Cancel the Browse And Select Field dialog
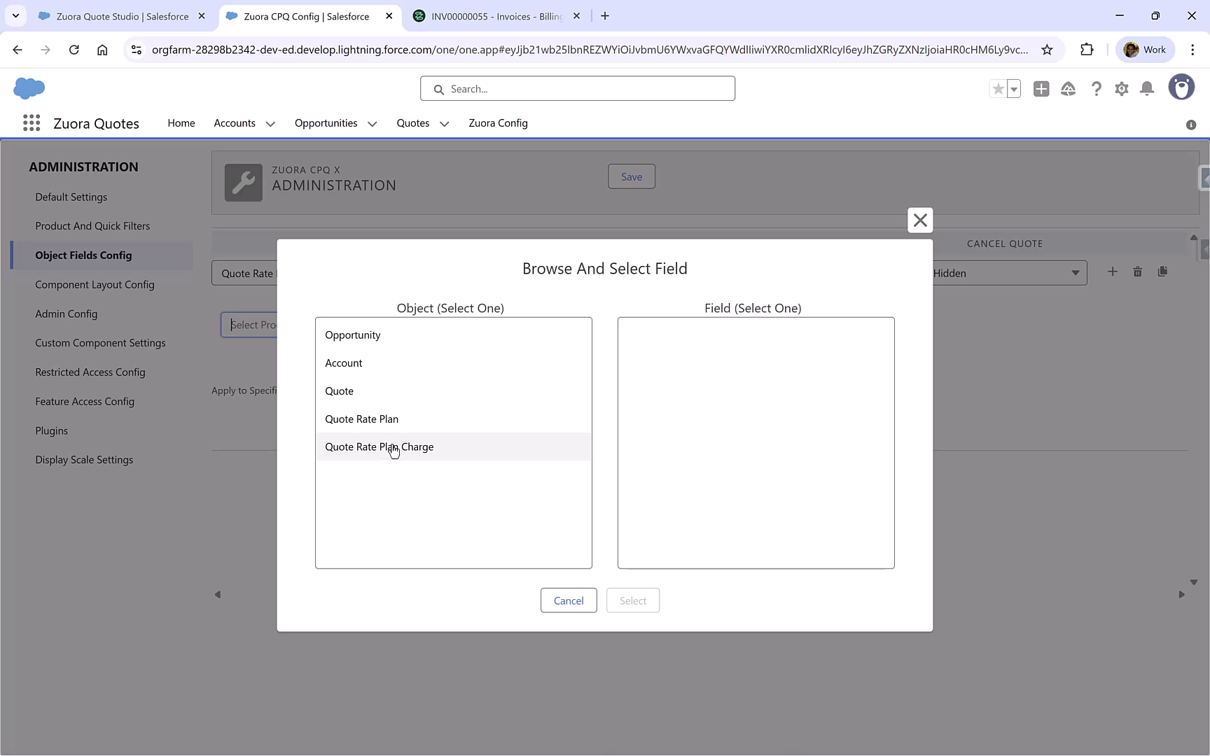The height and width of the screenshot is (756, 1210). (569, 600)
